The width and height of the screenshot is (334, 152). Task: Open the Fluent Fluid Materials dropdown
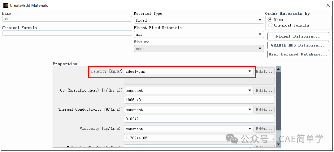[199, 35]
